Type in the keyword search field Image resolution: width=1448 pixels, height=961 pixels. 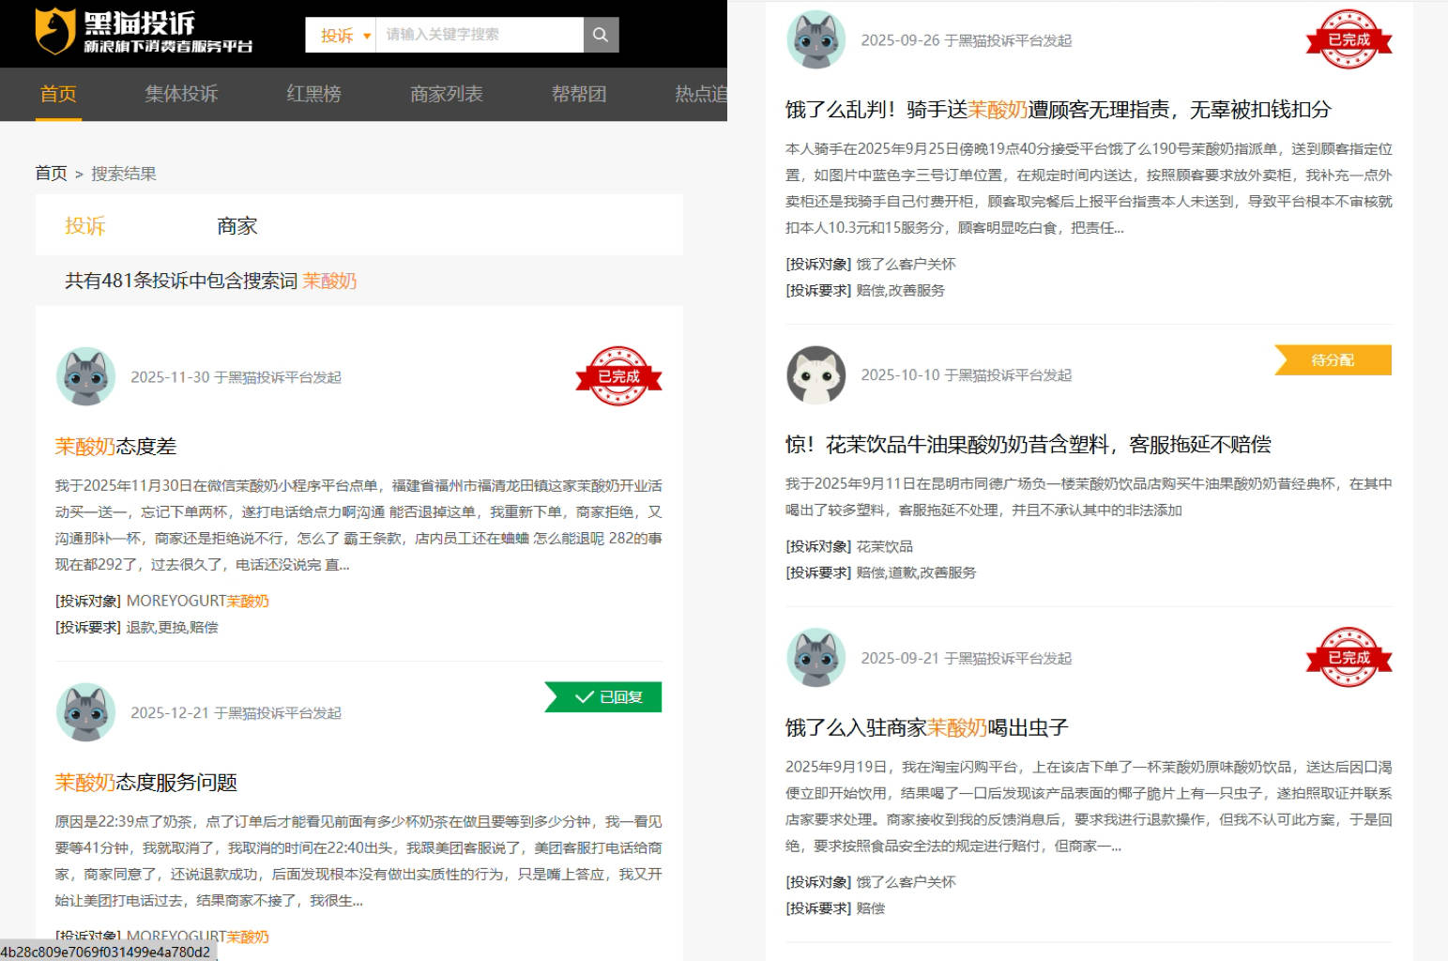[479, 35]
